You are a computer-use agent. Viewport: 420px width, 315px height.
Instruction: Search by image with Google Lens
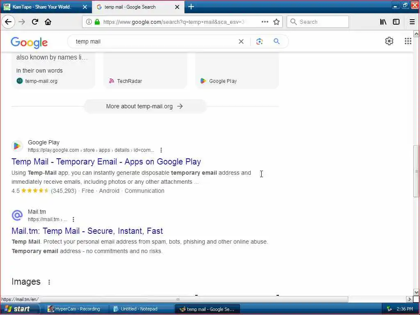click(x=259, y=41)
